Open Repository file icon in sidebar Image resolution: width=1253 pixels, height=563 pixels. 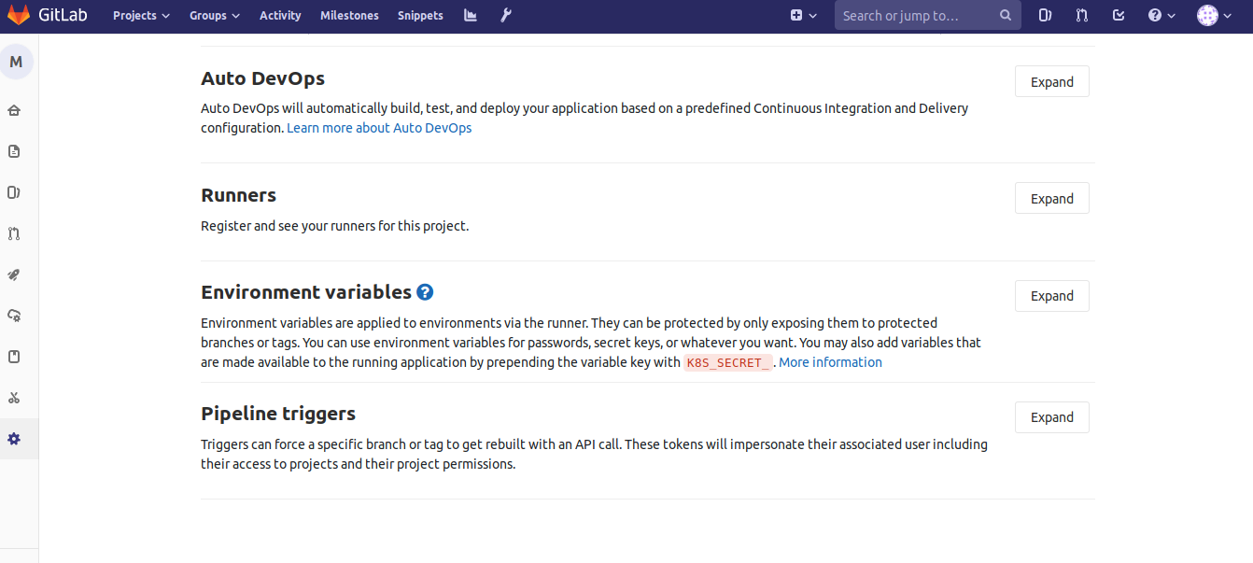pos(14,151)
